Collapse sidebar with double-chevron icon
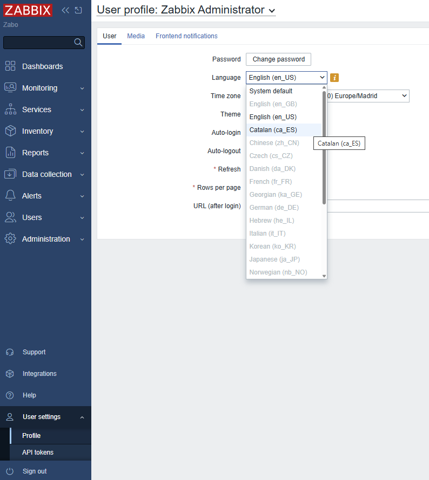The height and width of the screenshot is (480, 429). [x=65, y=10]
